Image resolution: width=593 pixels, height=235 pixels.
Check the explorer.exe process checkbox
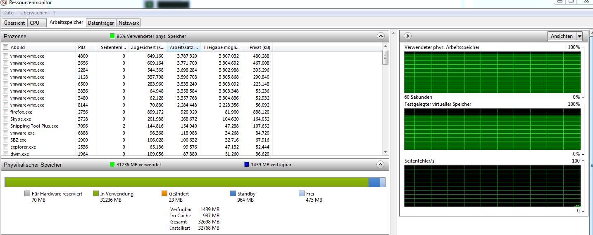(x=5, y=147)
